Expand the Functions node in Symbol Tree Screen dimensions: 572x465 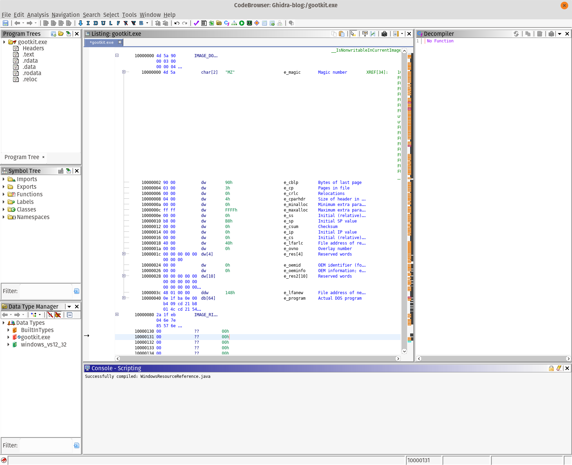pyautogui.click(x=4, y=194)
